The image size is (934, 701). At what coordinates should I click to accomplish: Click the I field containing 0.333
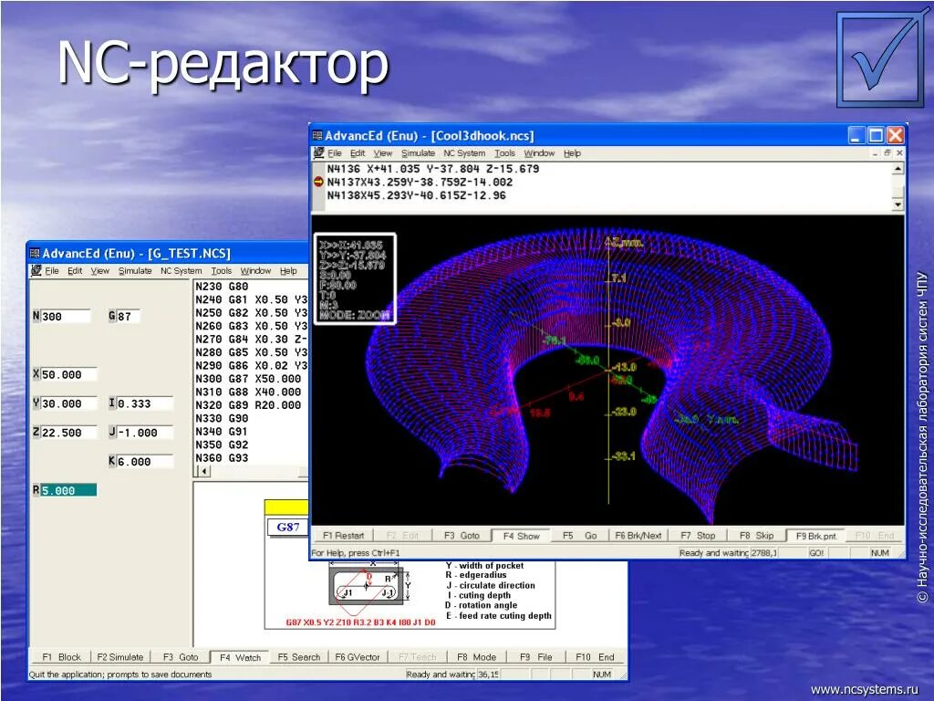click(x=144, y=403)
